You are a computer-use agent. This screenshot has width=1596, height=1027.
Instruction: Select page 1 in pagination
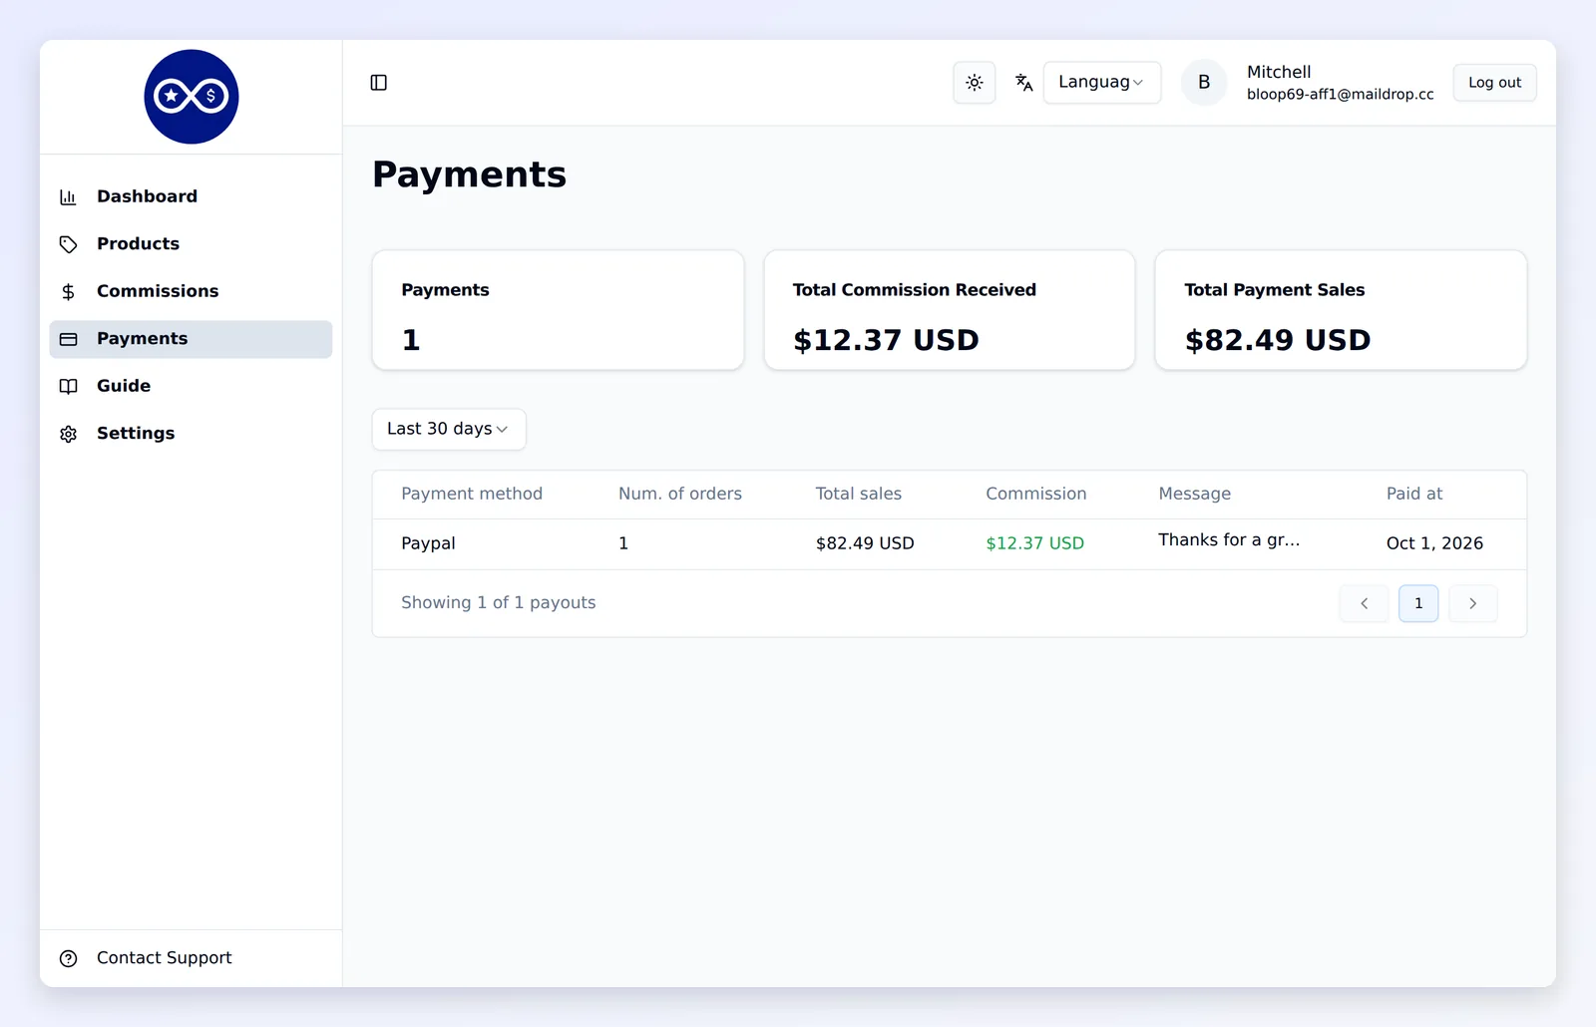pos(1418,603)
